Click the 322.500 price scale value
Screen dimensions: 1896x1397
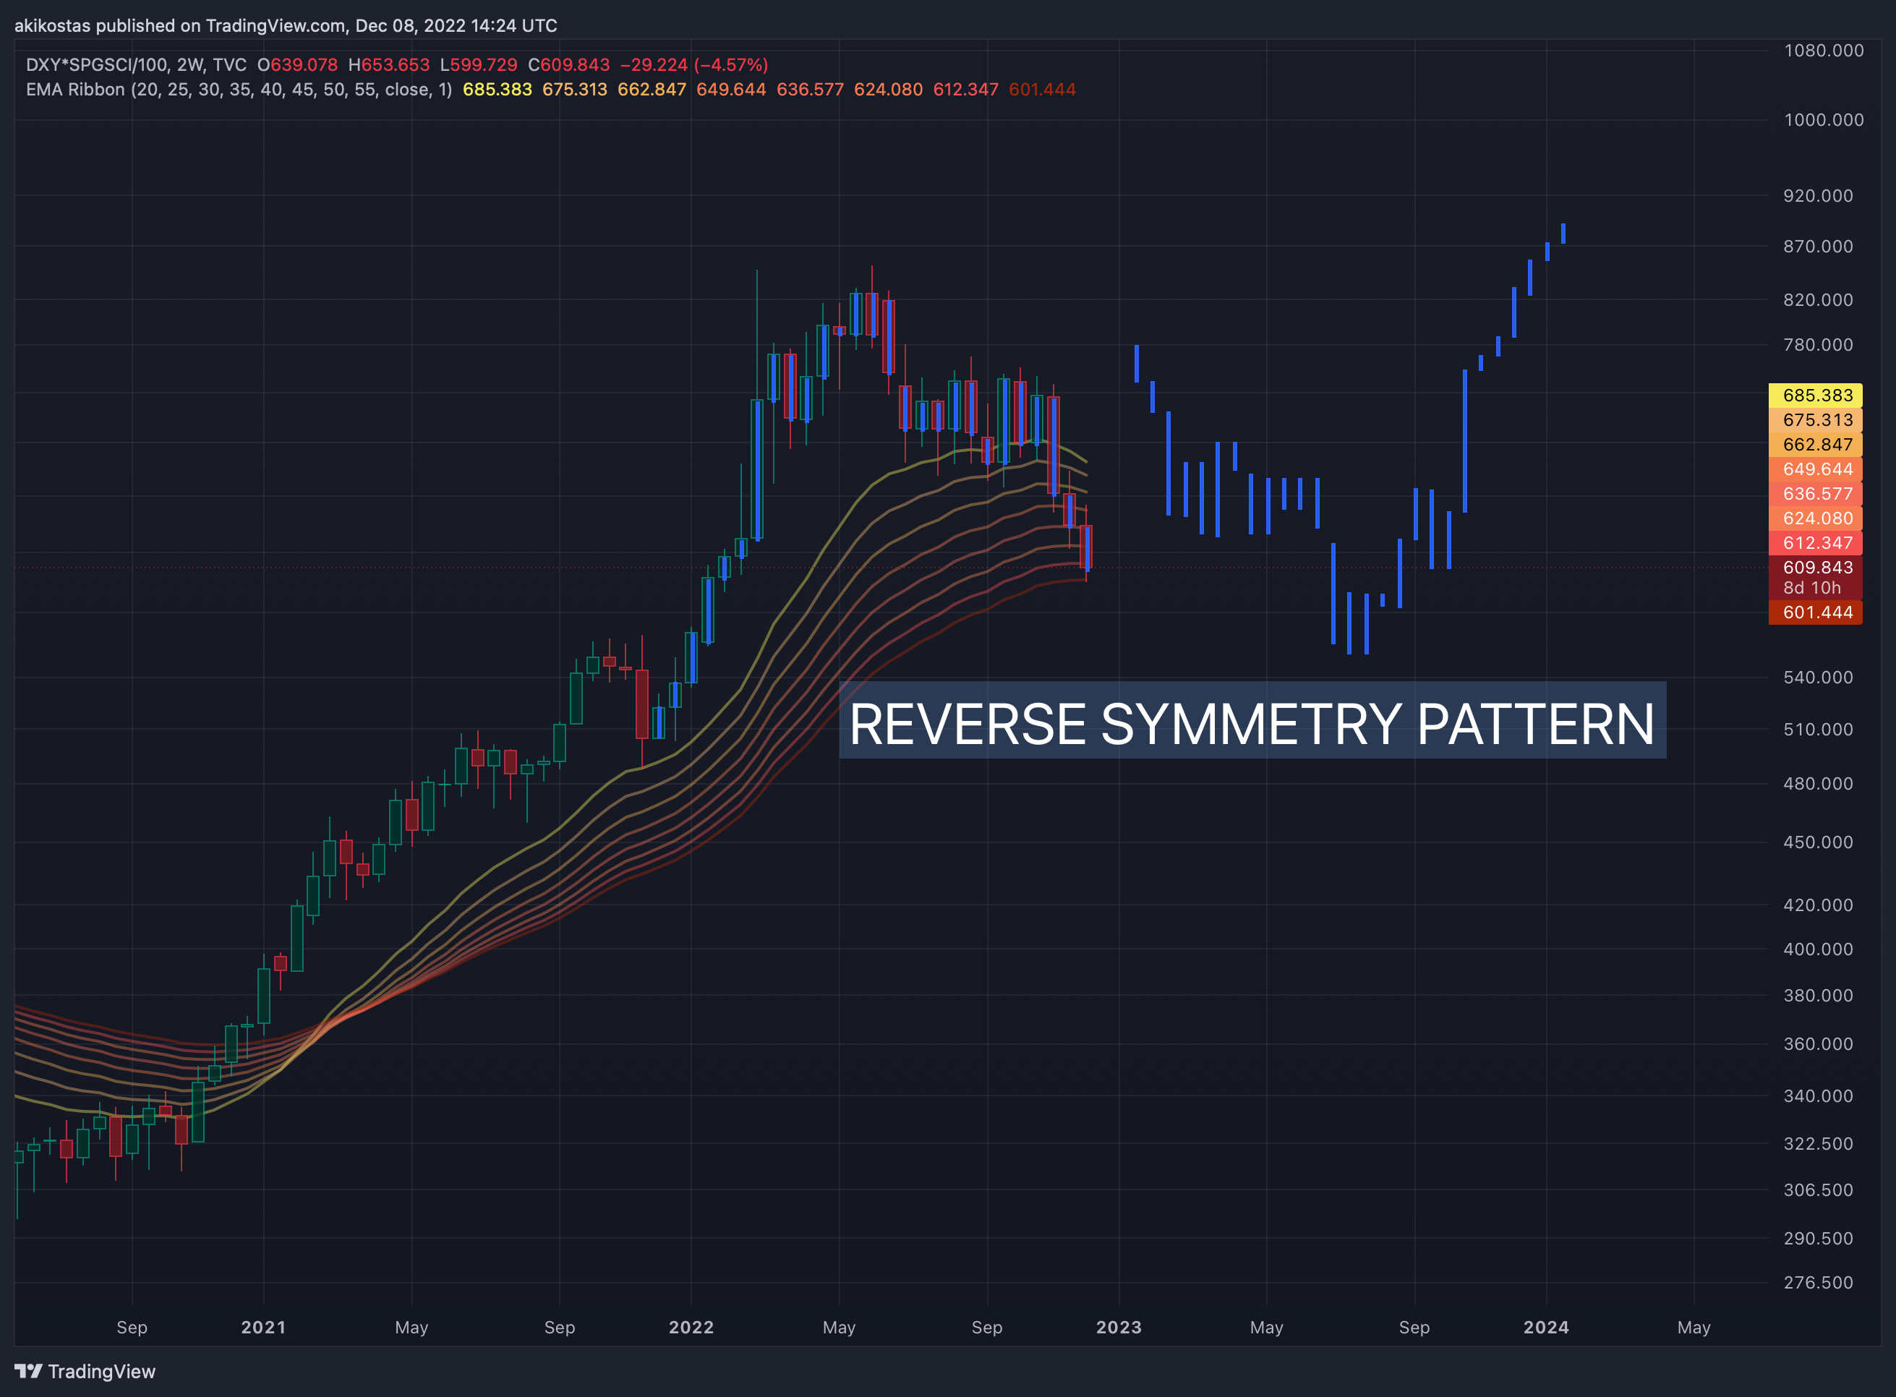click(1817, 1144)
